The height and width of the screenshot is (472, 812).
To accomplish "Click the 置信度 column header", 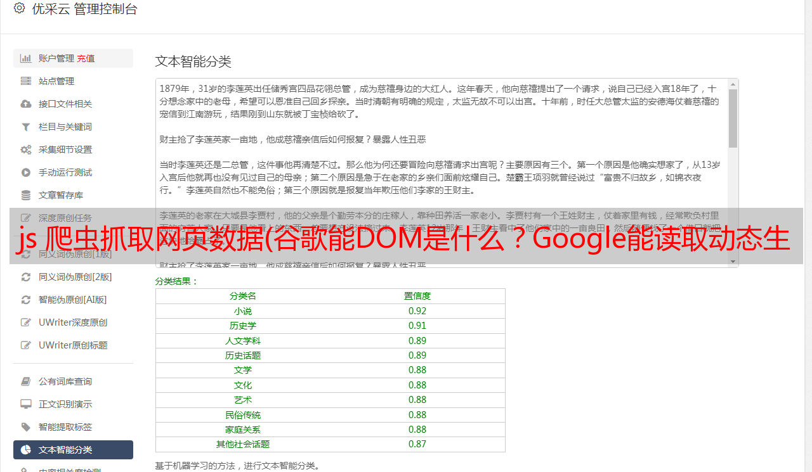I will coord(417,296).
